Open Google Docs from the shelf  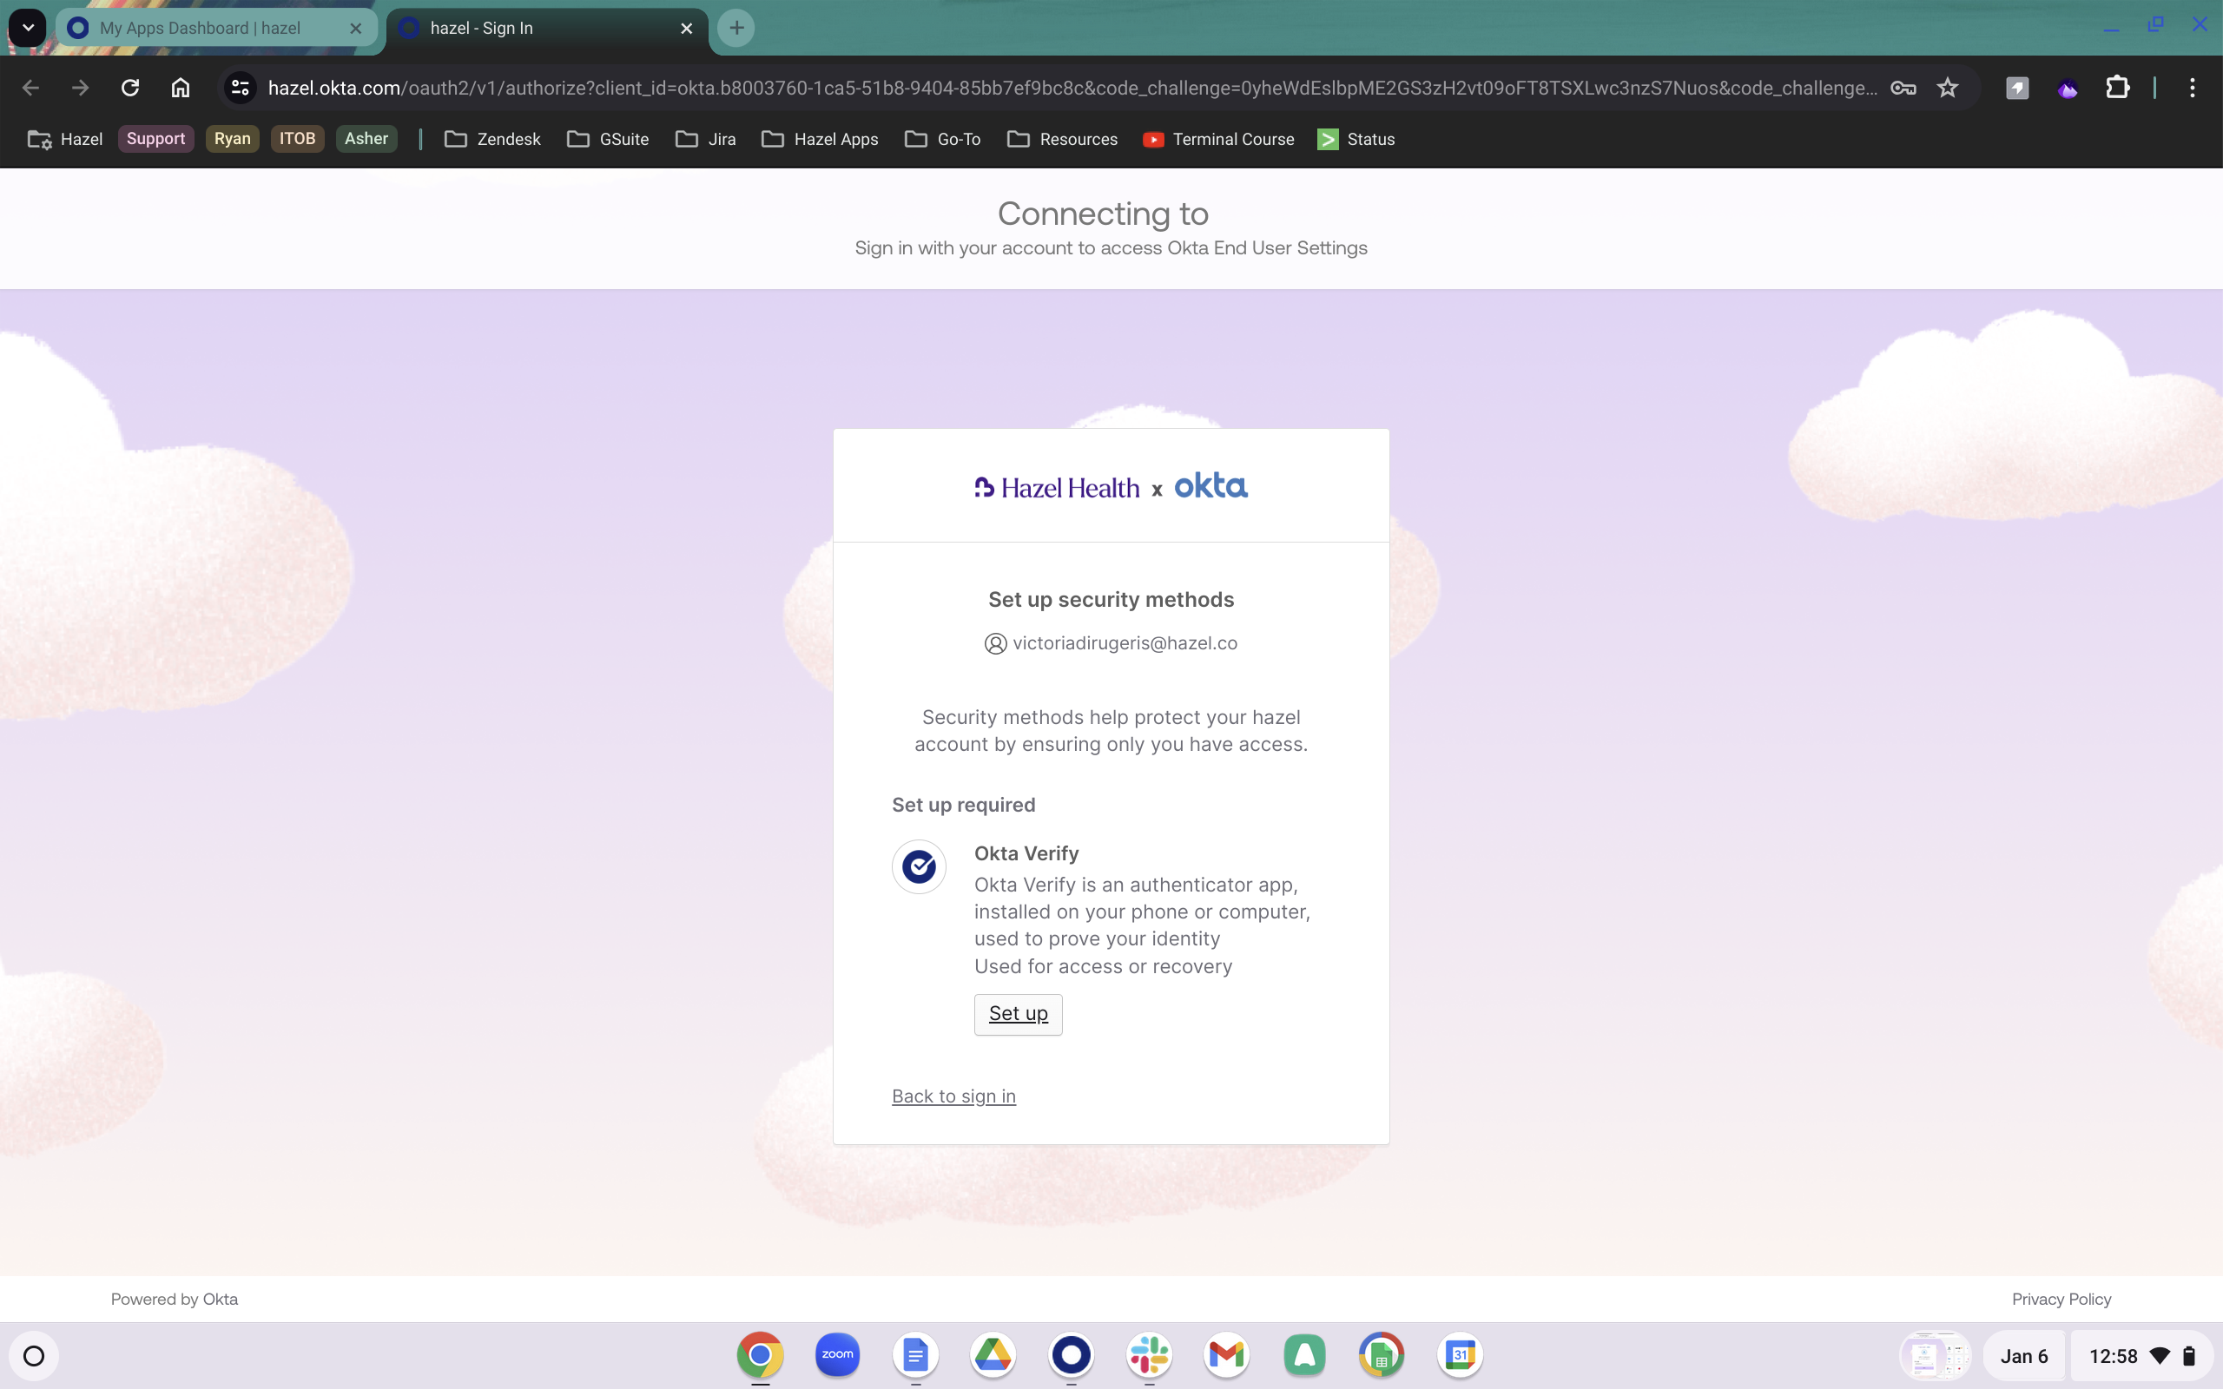pyautogui.click(x=914, y=1355)
